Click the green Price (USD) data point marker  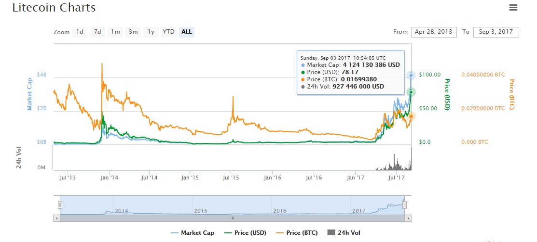click(x=411, y=92)
